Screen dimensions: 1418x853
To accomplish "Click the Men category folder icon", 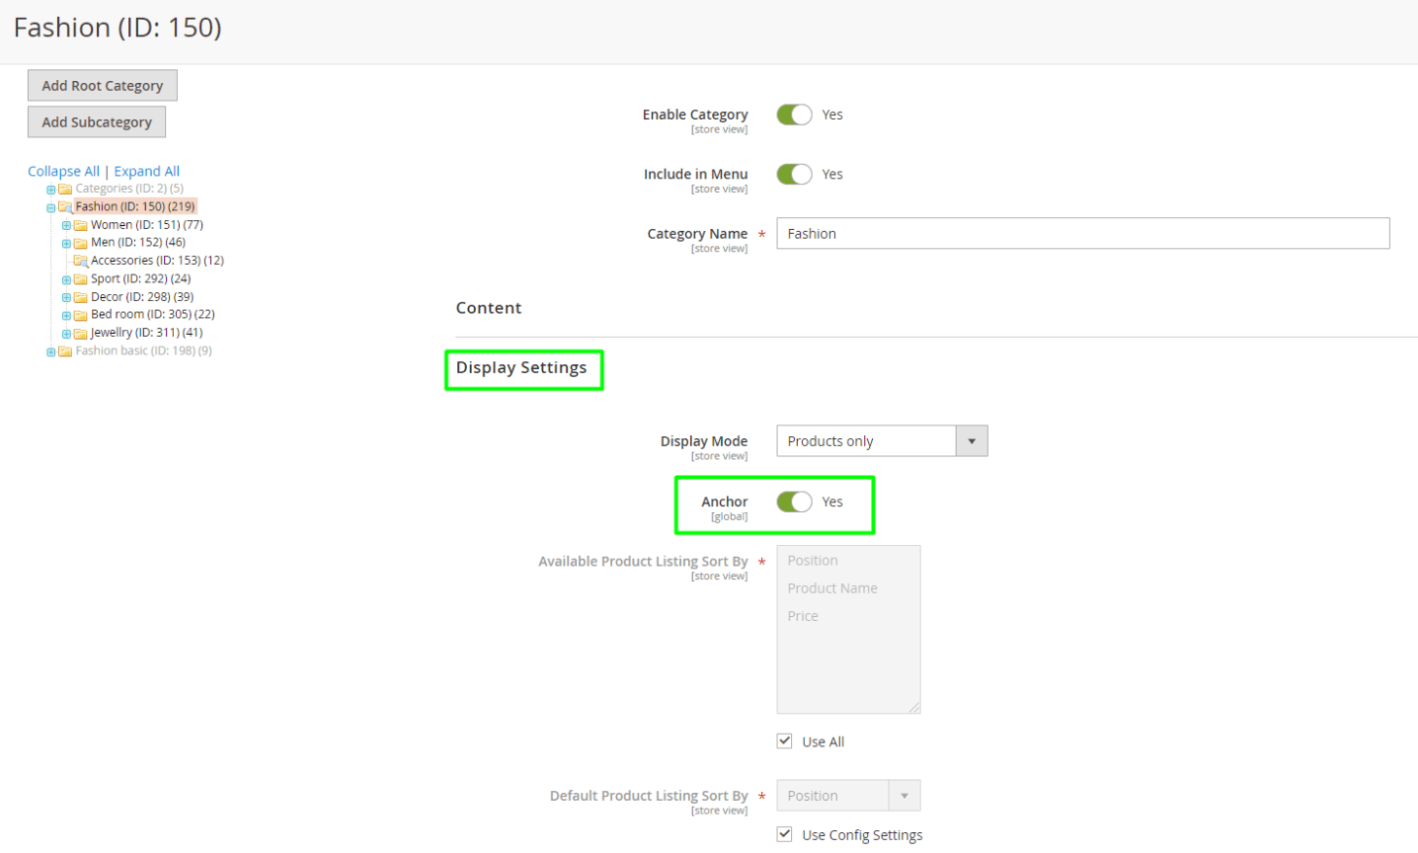I will click(81, 243).
